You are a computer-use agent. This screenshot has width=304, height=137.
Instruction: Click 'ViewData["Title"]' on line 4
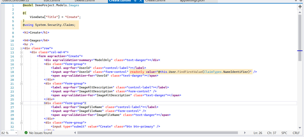pyautogui.click(x=45, y=17)
